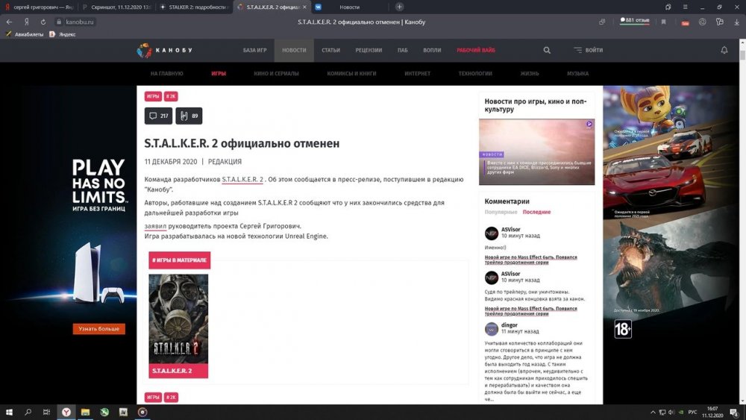Screen dimensions: 746x420
Task: Open Windows Start menu
Action: coord(9,412)
